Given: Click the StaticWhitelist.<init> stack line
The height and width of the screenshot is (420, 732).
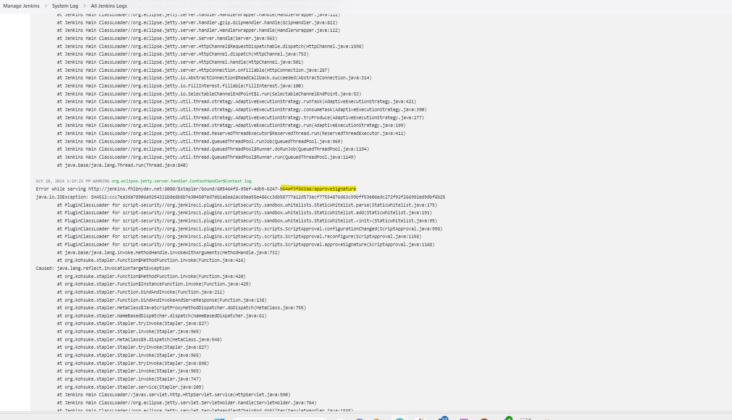Looking at the screenshot, I should [247, 221].
